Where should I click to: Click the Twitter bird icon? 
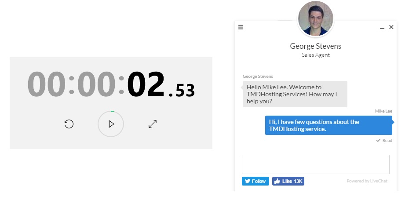click(x=248, y=181)
